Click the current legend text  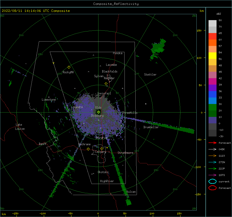(x=224, y=182)
